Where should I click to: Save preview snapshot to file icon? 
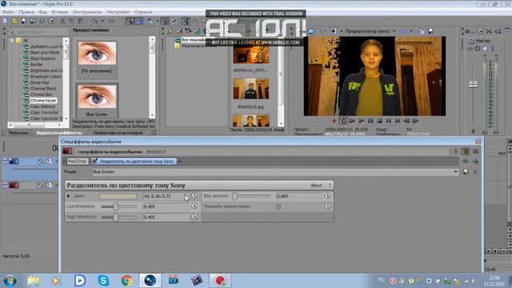tap(430, 31)
